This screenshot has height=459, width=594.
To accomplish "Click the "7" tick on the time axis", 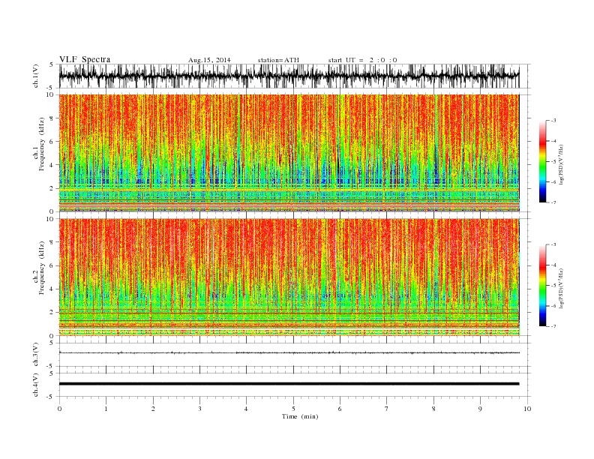I will (387, 409).
